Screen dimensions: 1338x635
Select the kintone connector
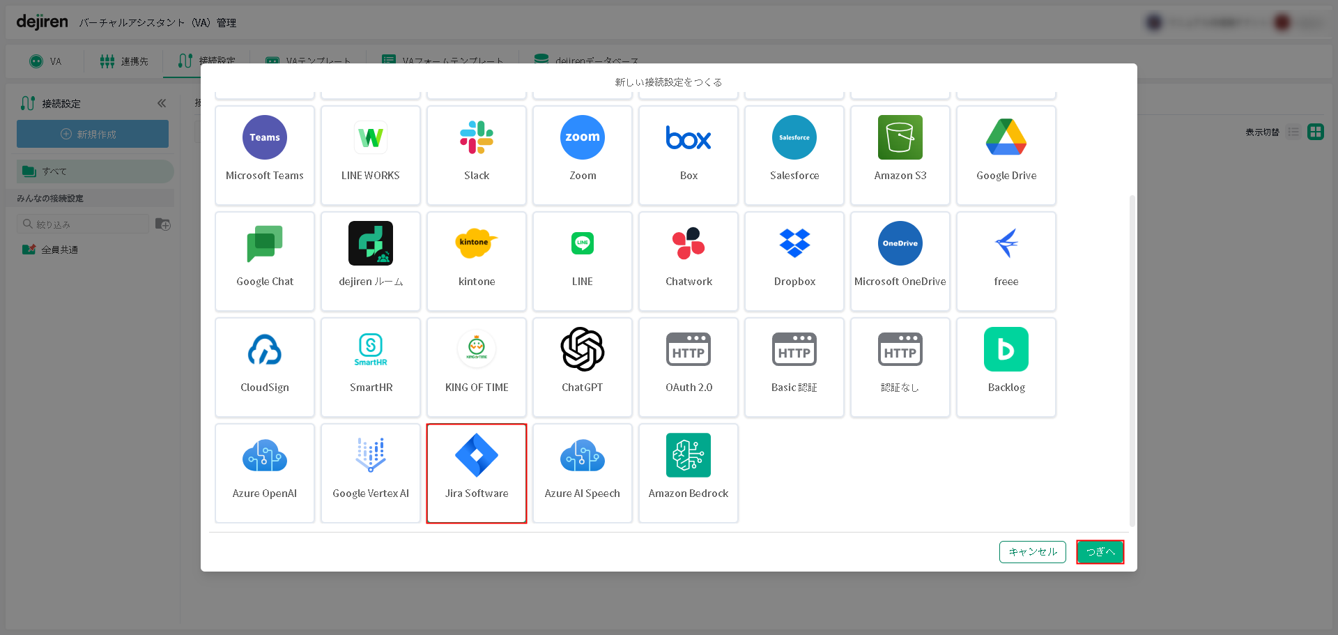477,261
